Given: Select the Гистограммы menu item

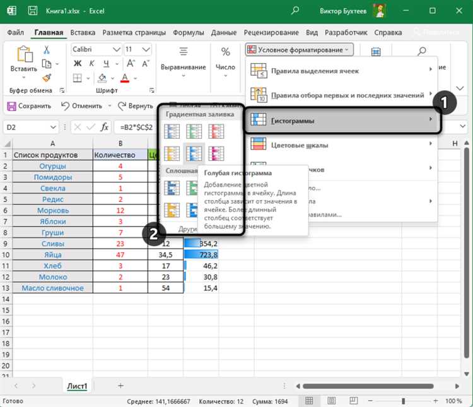Looking at the screenshot, I should (341, 121).
